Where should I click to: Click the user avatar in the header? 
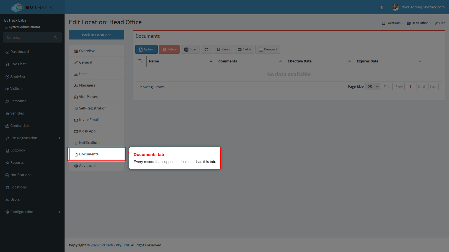[x=395, y=7]
